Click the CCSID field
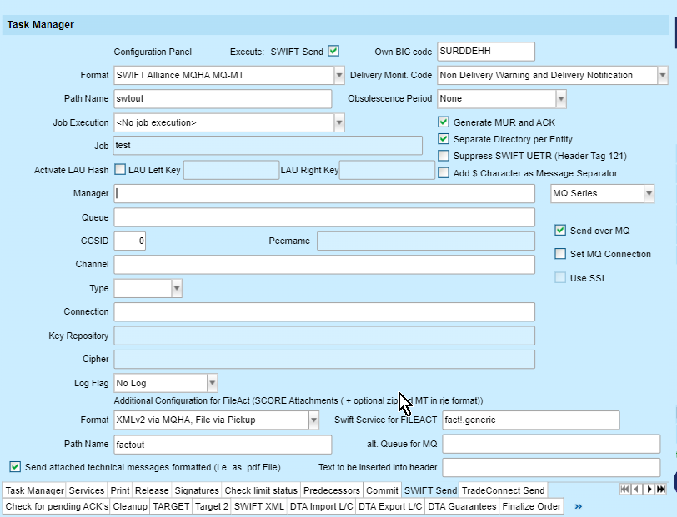The height and width of the screenshot is (517, 677). (x=129, y=241)
